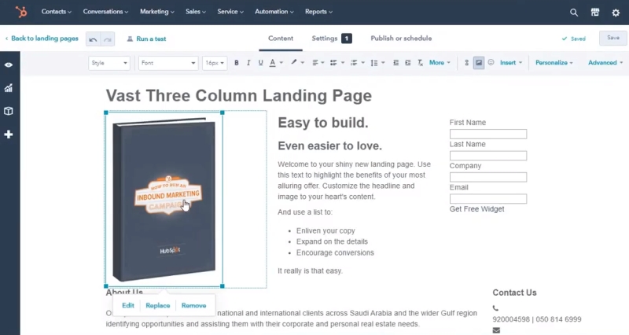Click the Easy to build. heading
This screenshot has height=335, width=629.
323,123
